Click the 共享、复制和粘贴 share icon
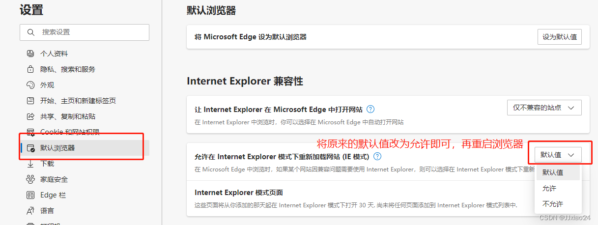 tap(30, 116)
